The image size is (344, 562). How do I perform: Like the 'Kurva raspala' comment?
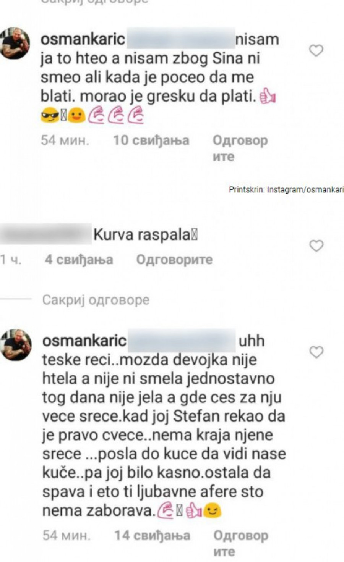click(316, 246)
